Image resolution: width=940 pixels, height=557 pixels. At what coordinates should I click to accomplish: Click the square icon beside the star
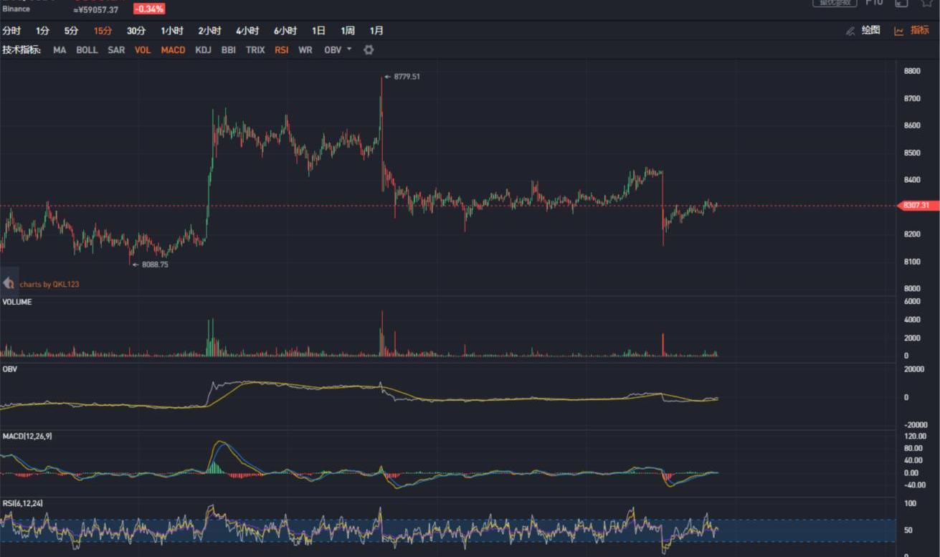[901, 3]
